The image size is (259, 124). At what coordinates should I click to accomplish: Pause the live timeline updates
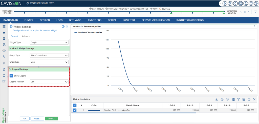[x=245, y=12]
